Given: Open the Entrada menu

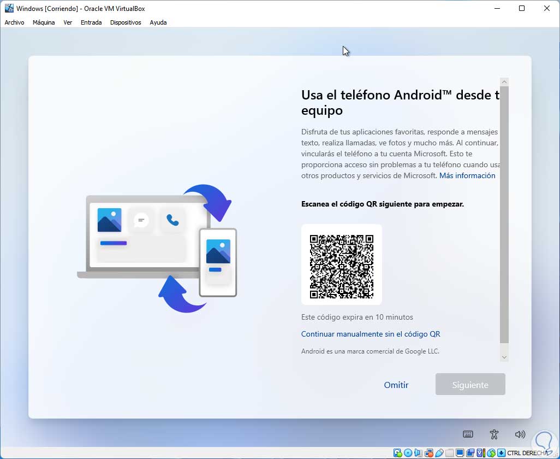Looking at the screenshot, I should (91, 22).
